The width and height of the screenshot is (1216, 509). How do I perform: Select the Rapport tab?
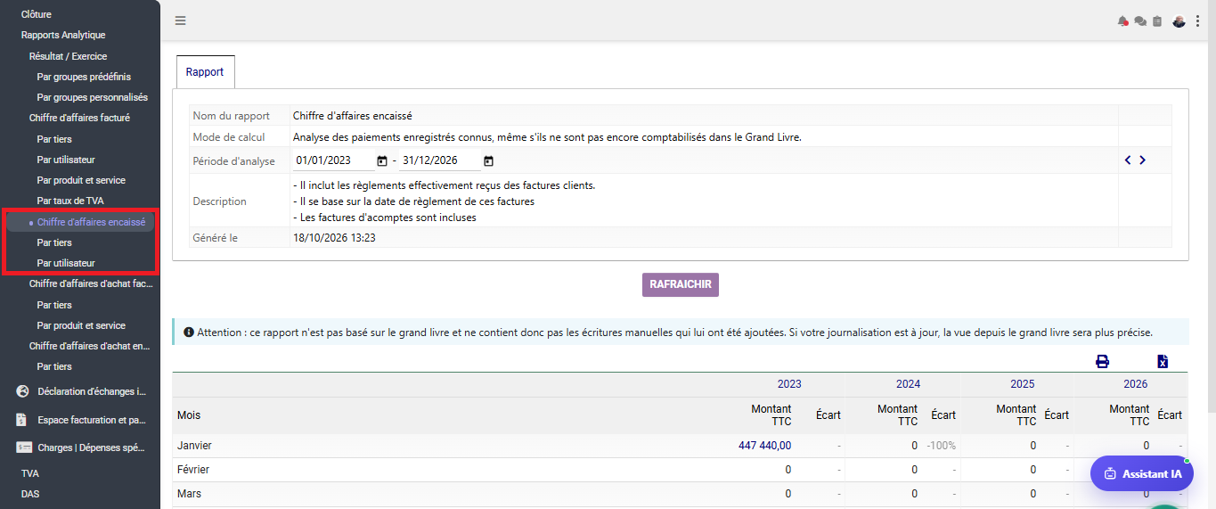pos(205,72)
